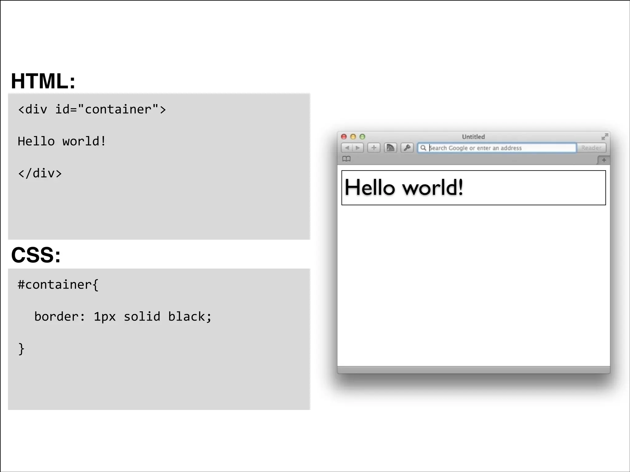Click the add bookmark plus button

(x=374, y=148)
